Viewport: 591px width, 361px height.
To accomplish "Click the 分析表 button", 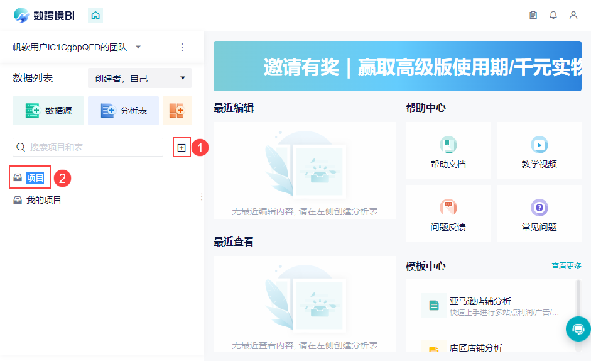I will click(x=123, y=111).
